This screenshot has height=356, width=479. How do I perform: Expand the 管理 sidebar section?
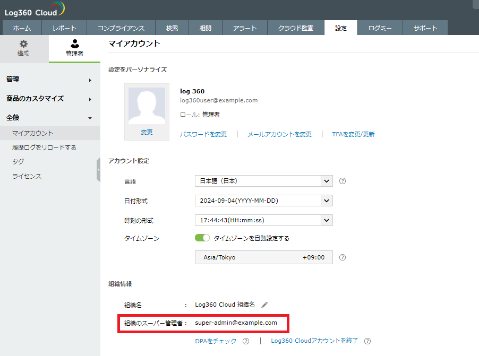coord(49,80)
